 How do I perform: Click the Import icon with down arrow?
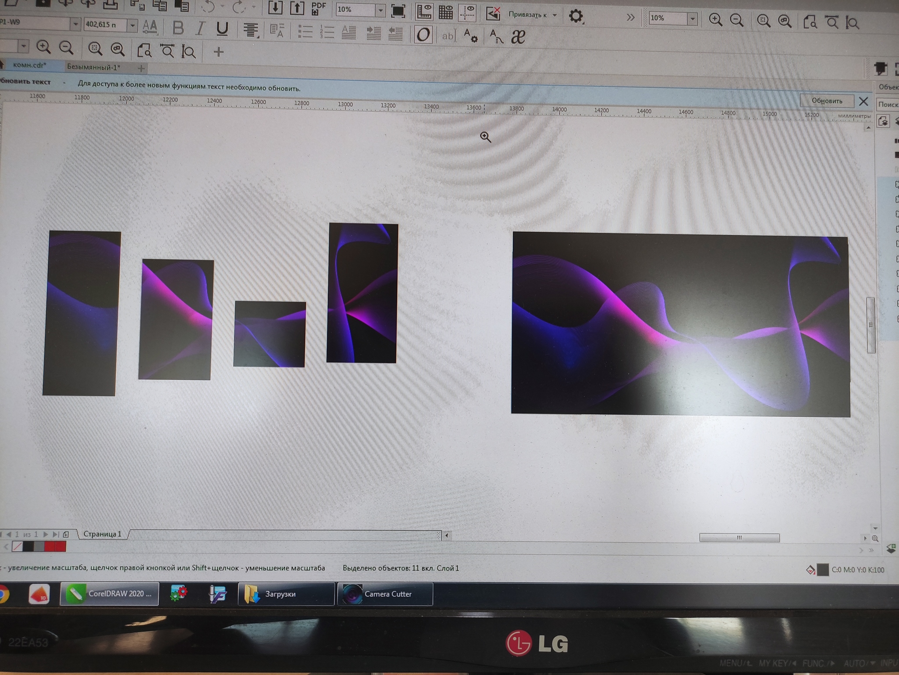275,7
